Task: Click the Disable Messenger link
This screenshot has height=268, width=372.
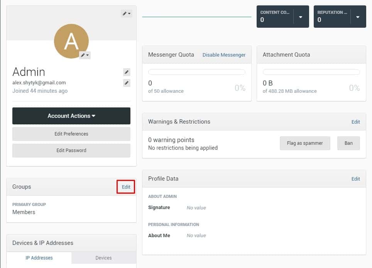Action: 224,55
